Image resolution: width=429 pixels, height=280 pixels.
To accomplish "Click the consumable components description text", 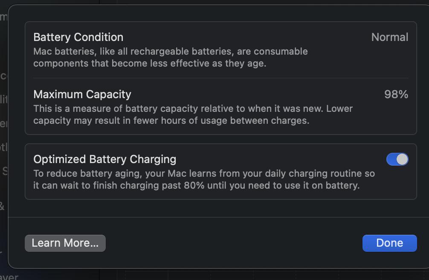I will 171,57.
